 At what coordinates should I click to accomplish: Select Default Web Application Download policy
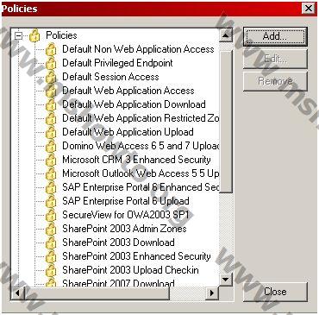(x=134, y=104)
